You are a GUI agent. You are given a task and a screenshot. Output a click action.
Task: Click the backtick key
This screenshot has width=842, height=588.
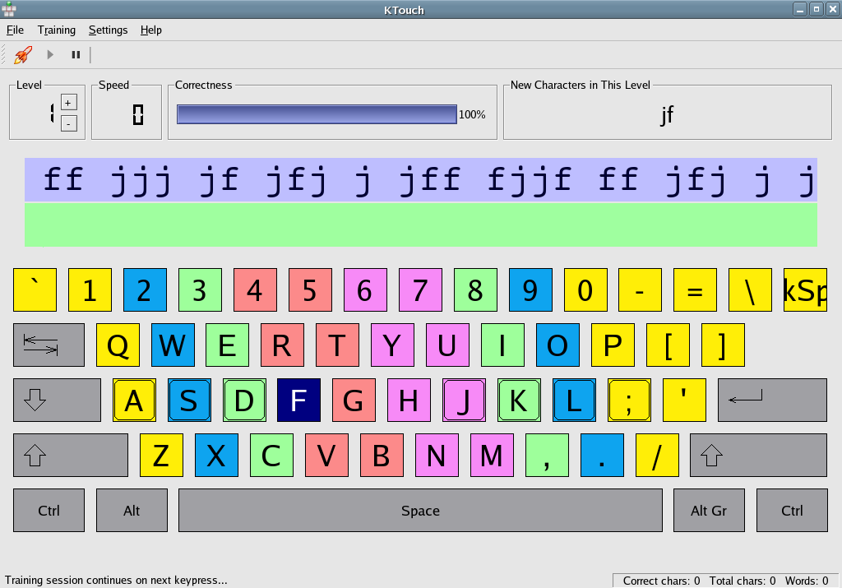[35, 290]
